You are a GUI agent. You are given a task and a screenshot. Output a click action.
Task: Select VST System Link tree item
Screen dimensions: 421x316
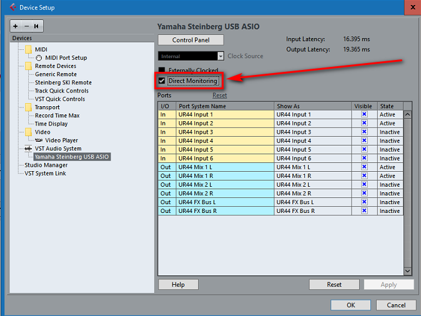[45, 174]
